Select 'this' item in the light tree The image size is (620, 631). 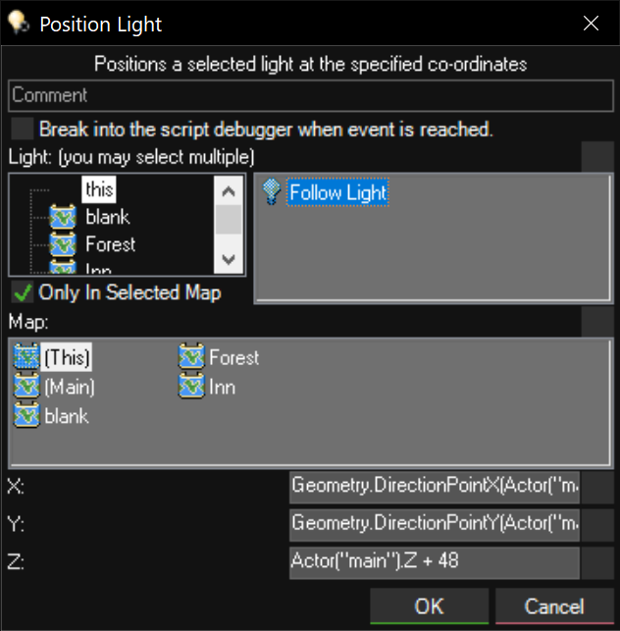[x=99, y=188]
